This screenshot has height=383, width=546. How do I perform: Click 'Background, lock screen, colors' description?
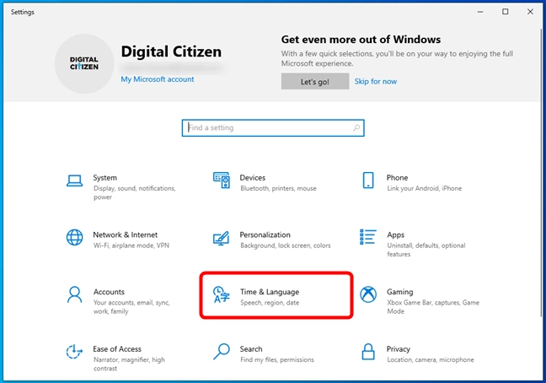[285, 245]
